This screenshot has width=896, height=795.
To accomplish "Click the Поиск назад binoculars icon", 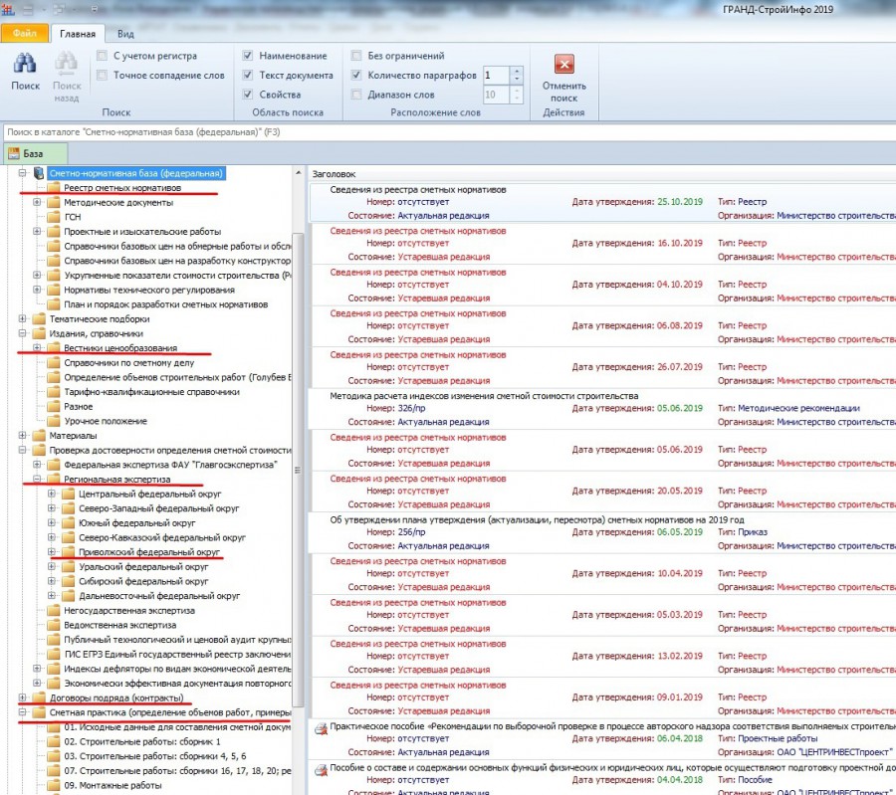I will [67, 64].
